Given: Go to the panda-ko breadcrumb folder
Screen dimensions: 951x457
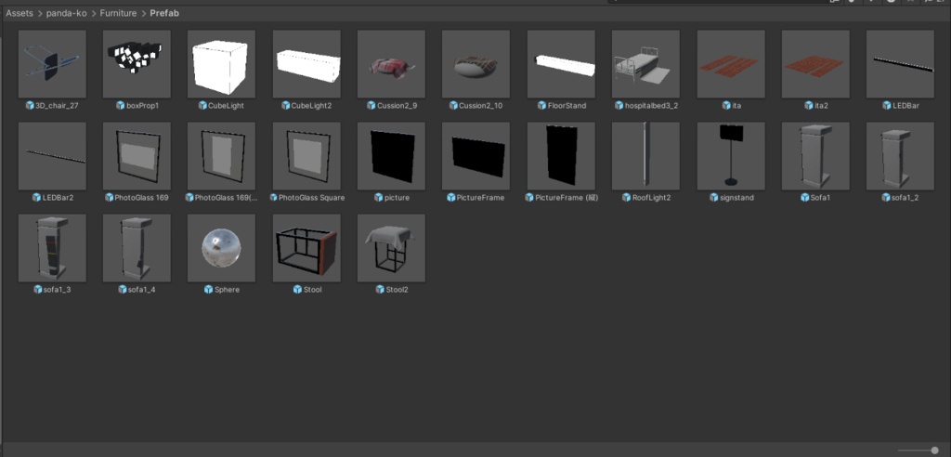Looking at the screenshot, I should click(67, 13).
